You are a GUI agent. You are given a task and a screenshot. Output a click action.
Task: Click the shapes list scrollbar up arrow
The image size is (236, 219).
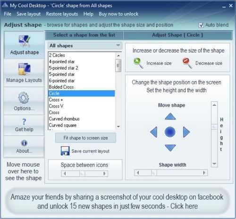pyautogui.click(x=118, y=56)
